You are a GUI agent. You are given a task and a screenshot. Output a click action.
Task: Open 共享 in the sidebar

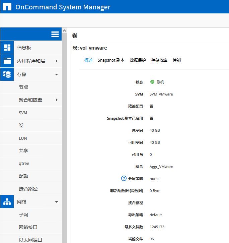point(23,150)
